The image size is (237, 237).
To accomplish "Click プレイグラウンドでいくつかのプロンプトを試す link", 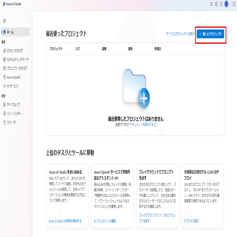I will point(157,218).
